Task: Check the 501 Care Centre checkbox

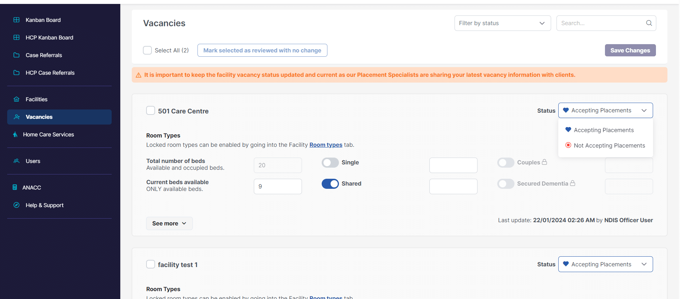Action: click(x=150, y=111)
